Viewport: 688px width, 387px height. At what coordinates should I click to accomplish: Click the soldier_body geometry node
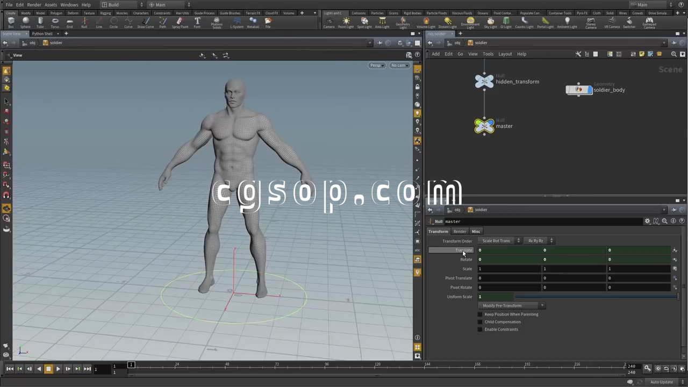579,90
